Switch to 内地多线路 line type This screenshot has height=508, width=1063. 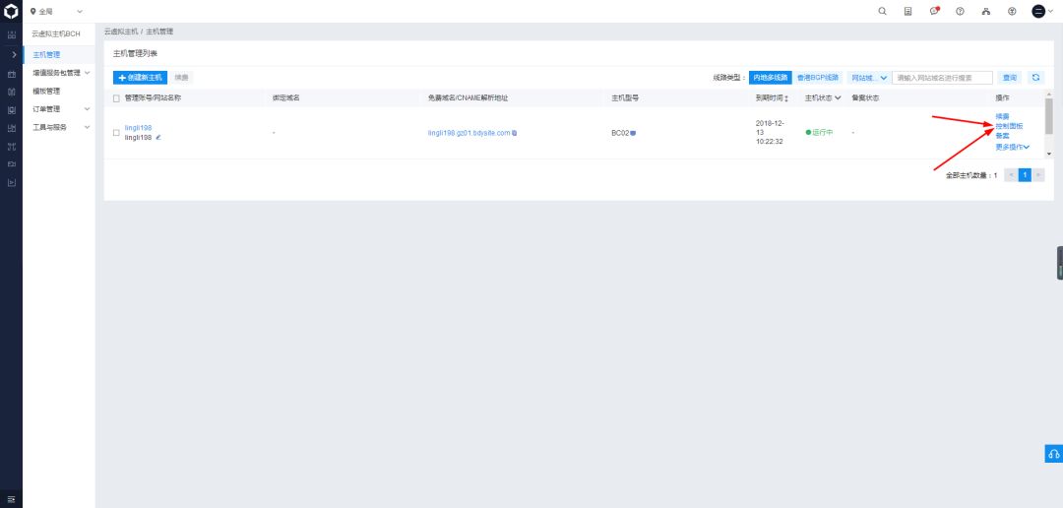[770, 78]
